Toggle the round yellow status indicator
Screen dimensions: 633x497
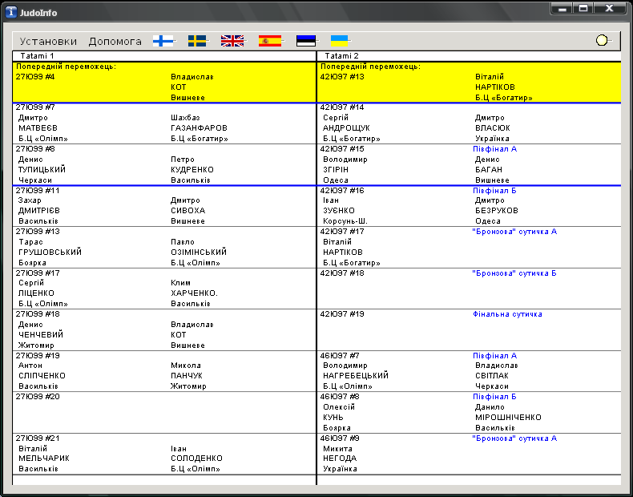coord(602,41)
